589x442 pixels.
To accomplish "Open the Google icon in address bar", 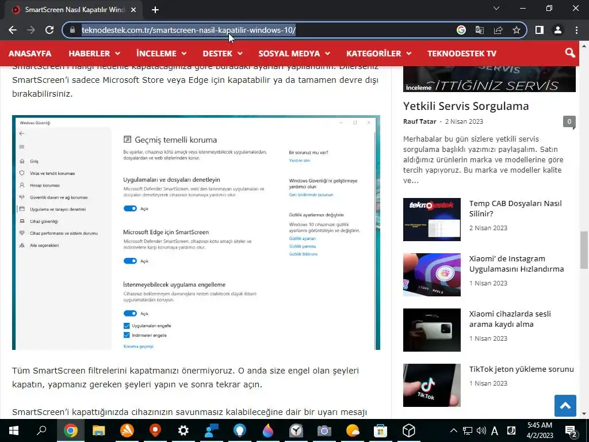I will tap(461, 30).
